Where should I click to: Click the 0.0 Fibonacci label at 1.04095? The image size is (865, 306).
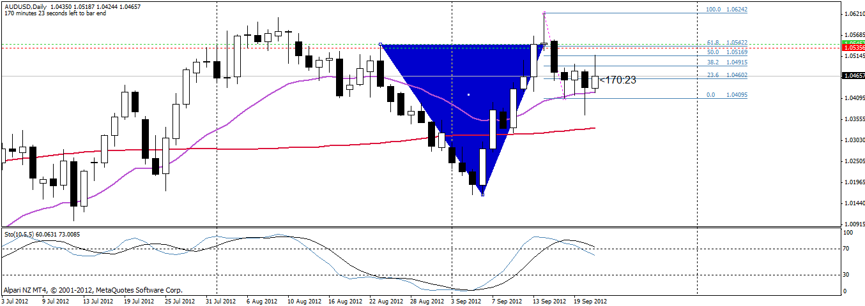click(x=726, y=95)
